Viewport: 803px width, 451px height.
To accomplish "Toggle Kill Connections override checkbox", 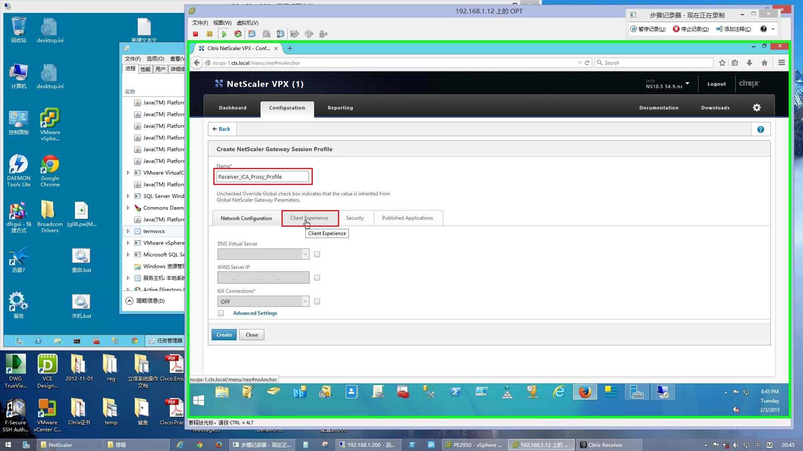I will click(317, 302).
